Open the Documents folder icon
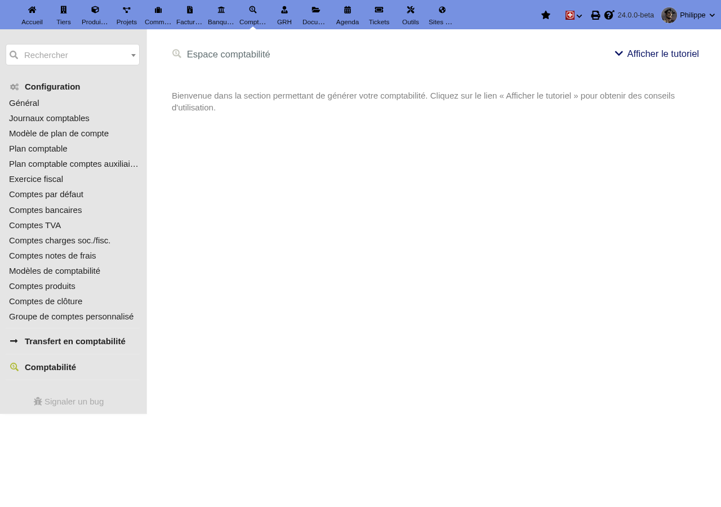721x507 pixels. tap(316, 10)
